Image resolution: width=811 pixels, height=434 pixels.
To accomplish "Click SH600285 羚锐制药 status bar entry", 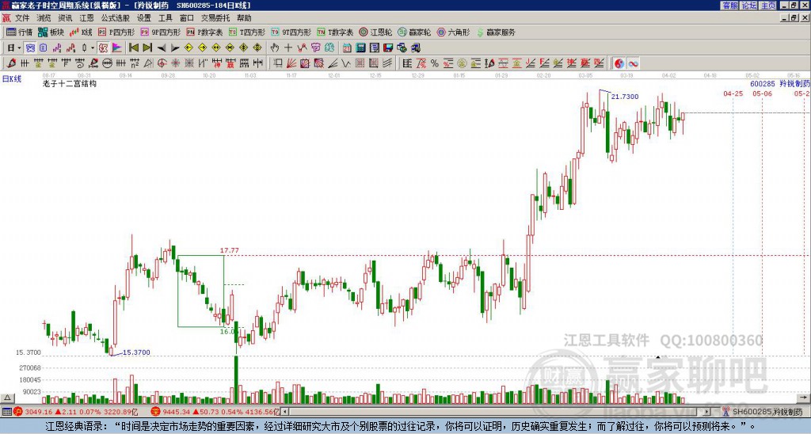I will pyautogui.click(x=767, y=412).
